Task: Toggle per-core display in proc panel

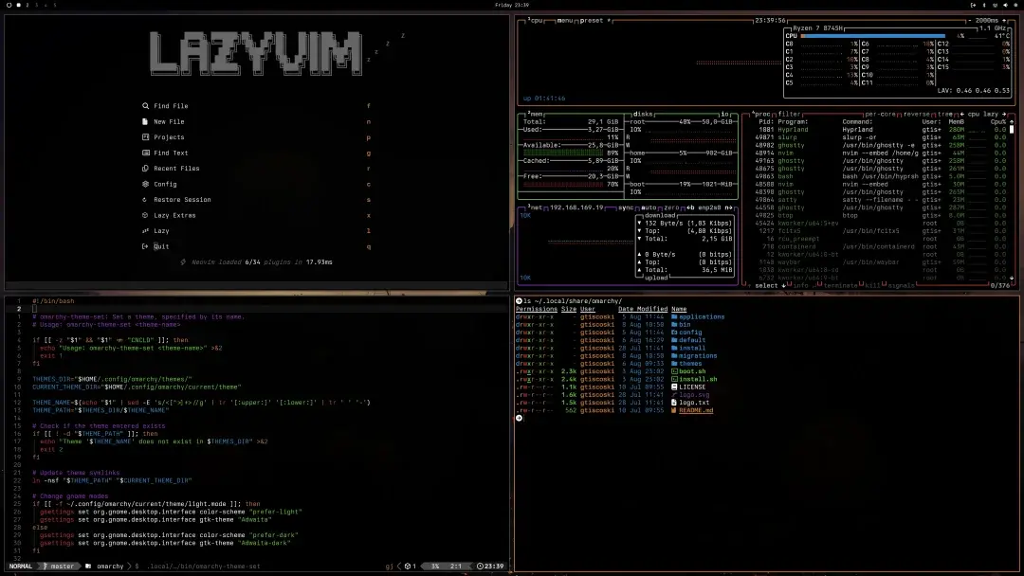Action: tap(881, 114)
